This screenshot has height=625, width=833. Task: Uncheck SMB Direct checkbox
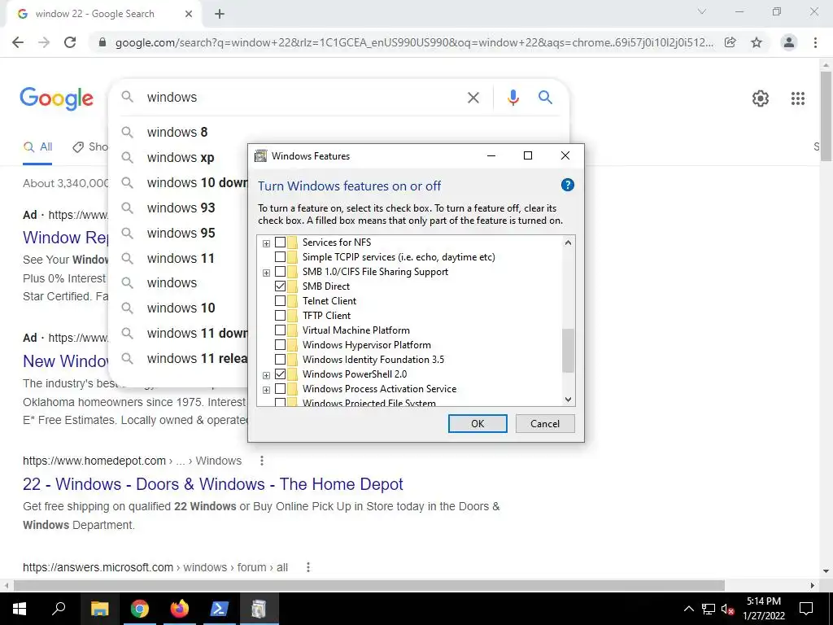click(x=280, y=286)
